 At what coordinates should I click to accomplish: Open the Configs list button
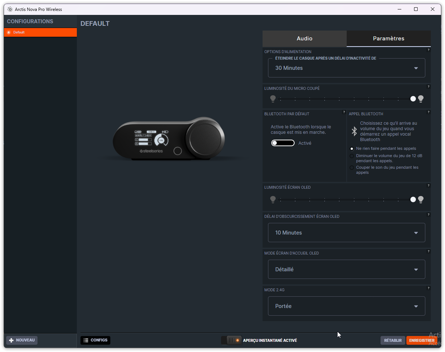(95, 340)
